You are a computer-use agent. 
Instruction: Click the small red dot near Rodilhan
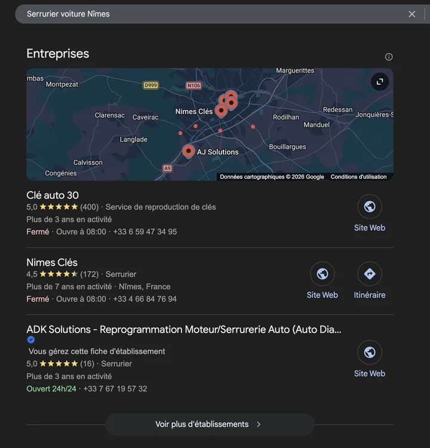[253, 127]
